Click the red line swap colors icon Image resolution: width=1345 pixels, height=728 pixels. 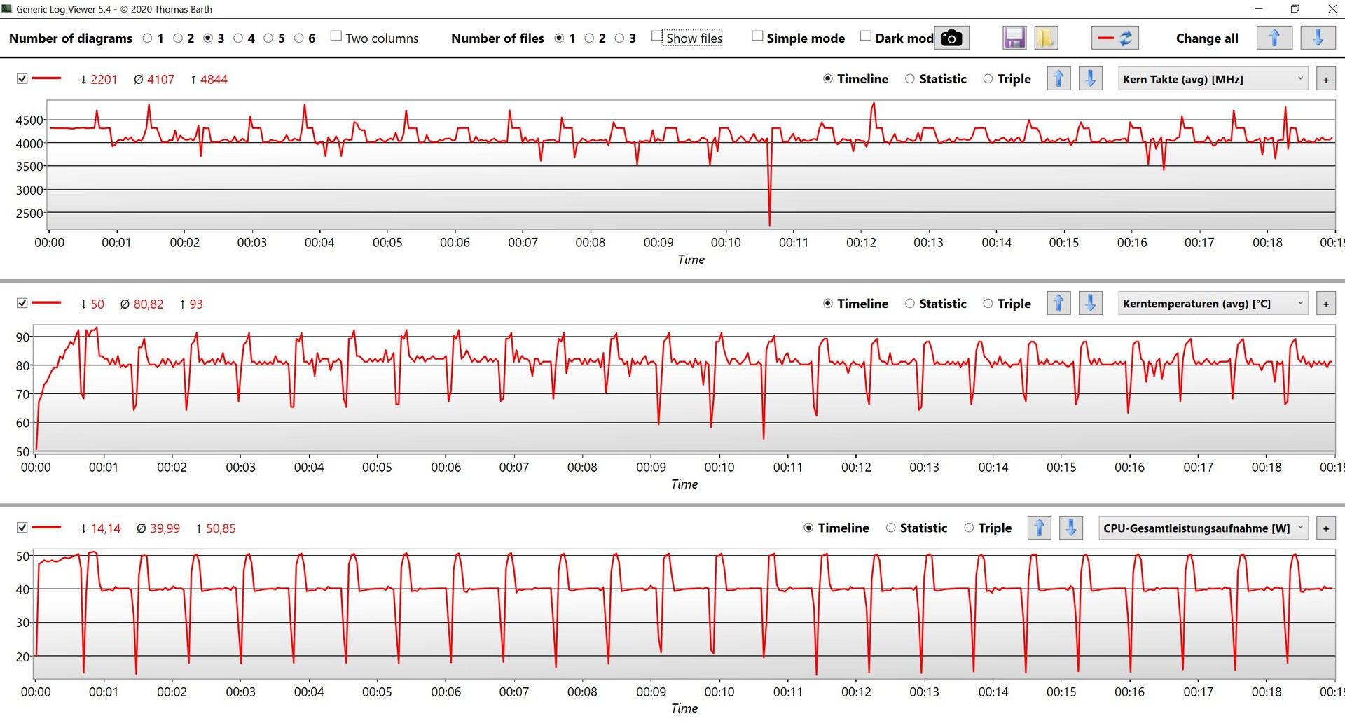(1115, 38)
